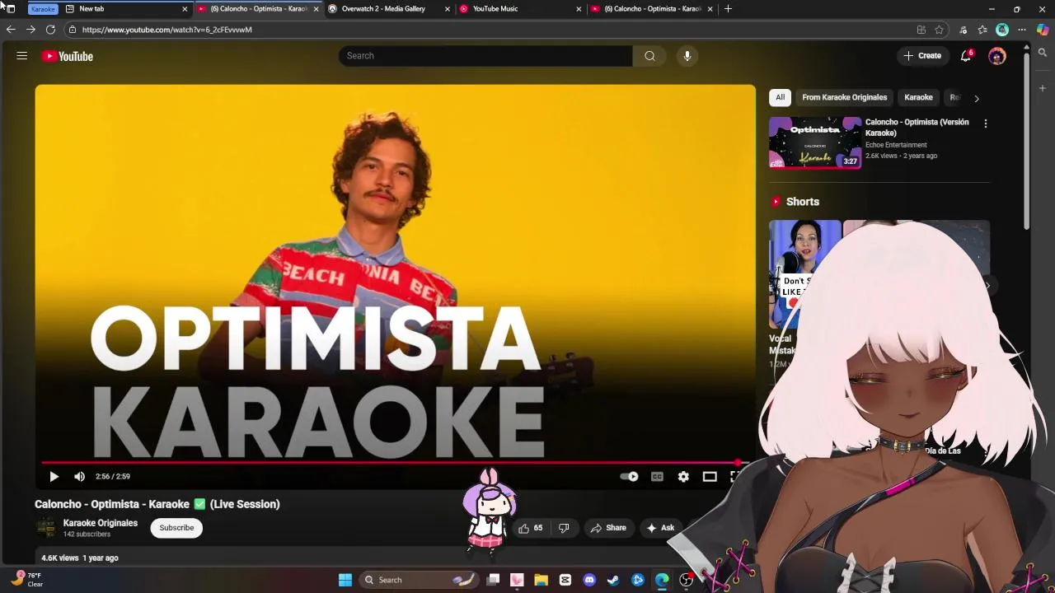The width and height of the screenshot is (1055, 593).
Task: Click the page vertical scrollbar
Action: [x=1026, y=140]
